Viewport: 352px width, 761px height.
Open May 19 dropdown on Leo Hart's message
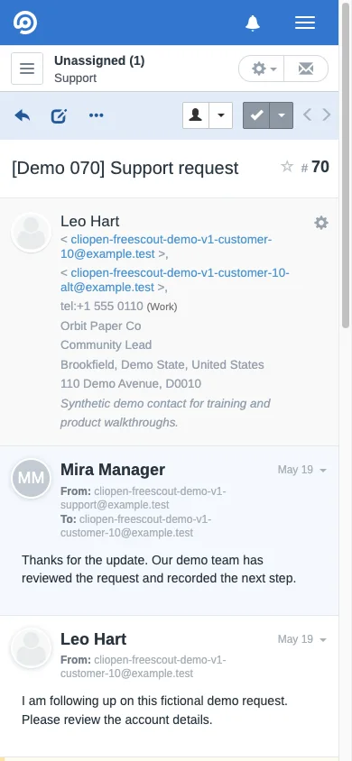(x=302, y=639)
